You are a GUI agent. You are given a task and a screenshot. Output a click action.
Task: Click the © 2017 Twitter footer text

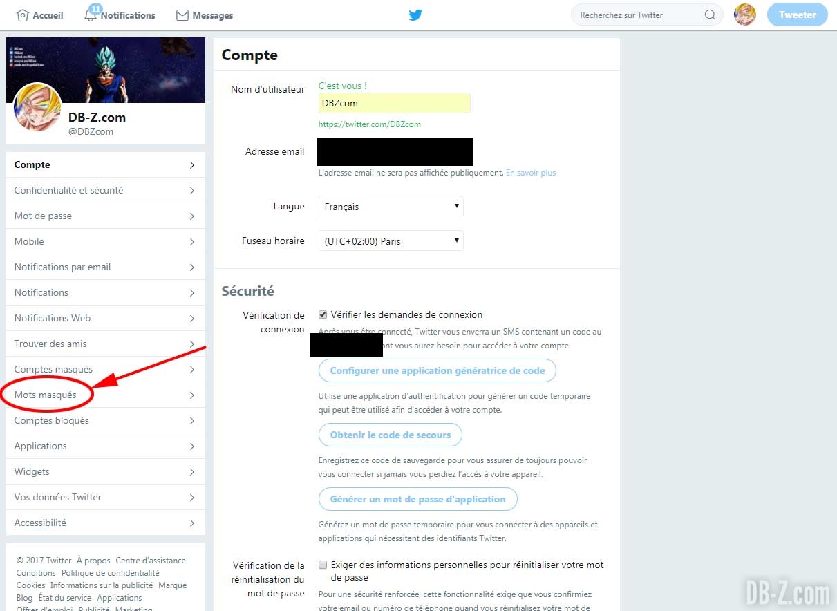tap(44, 561)
